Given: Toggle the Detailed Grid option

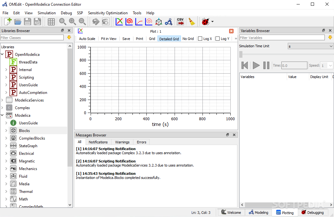Looking at the screenshot, I should (x=169, y=39).
